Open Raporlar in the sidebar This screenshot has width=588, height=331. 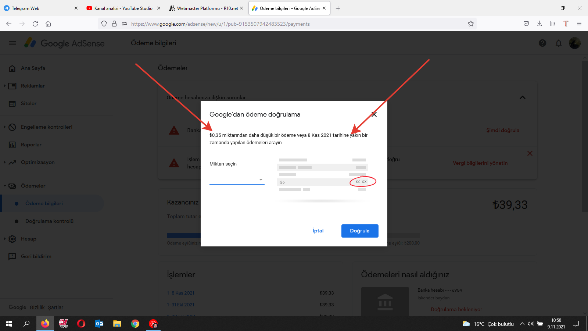[x=31, y=145]
